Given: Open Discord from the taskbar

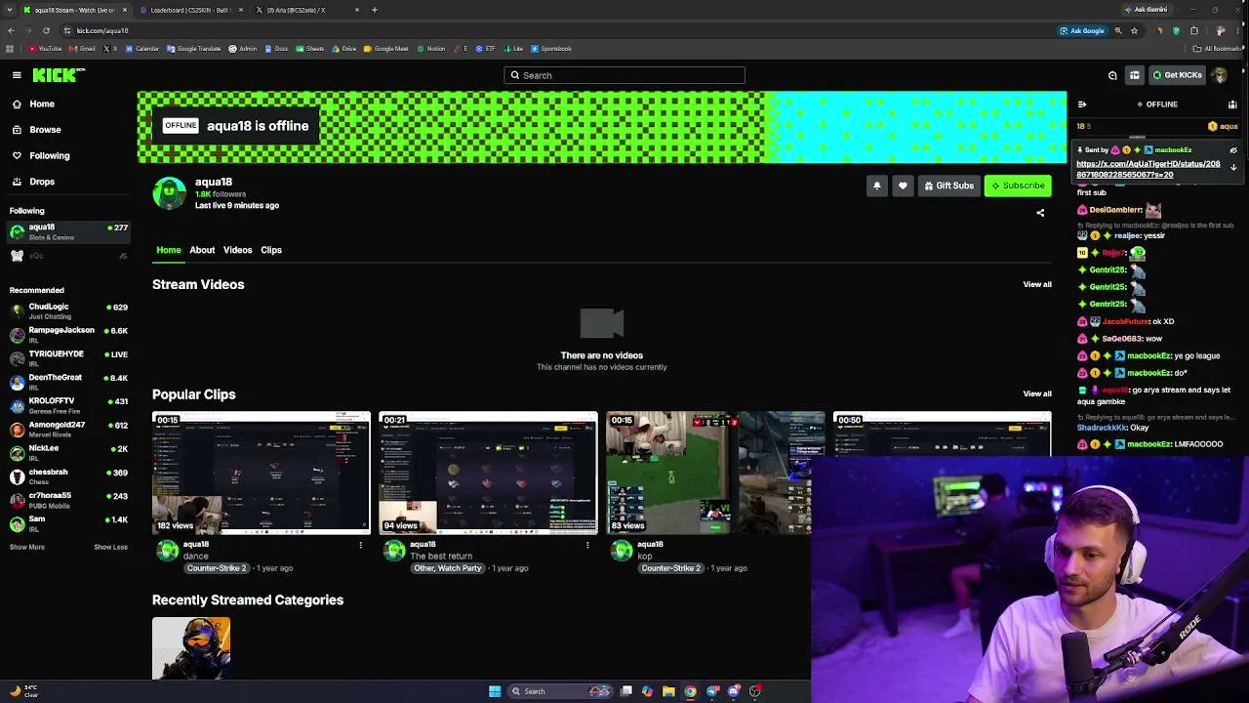Looking at the screenshot, I should point(734,691).
